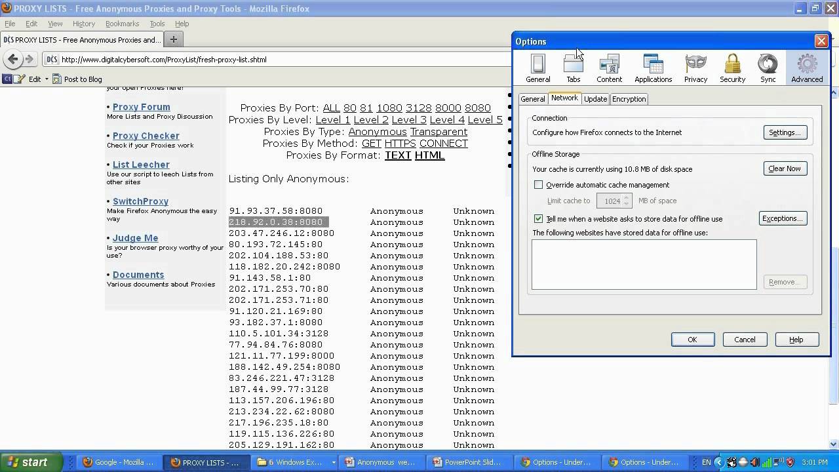Open the Google Mozilla Firefox taskbar item
This screenshot has height=472, width=839.
coord(119,462)
